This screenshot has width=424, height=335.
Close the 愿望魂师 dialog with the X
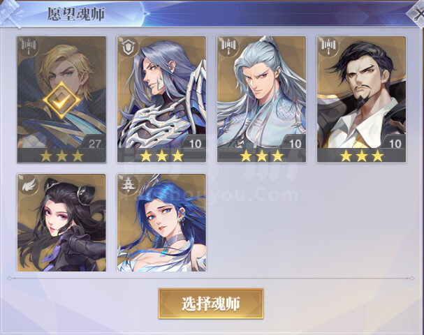(x=417, y=13)
